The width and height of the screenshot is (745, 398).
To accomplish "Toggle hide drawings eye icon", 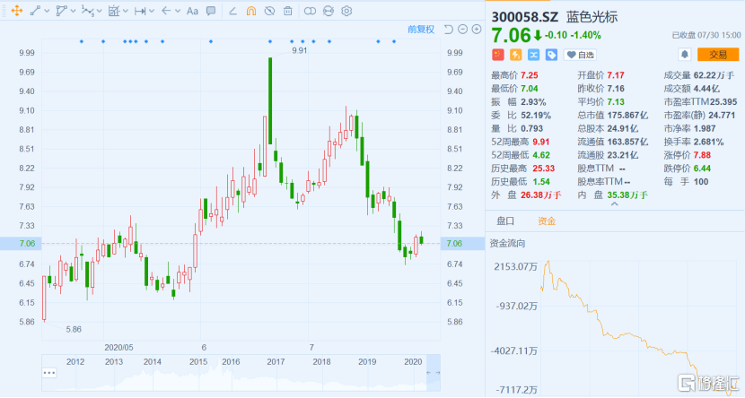I will coord(269,11).
